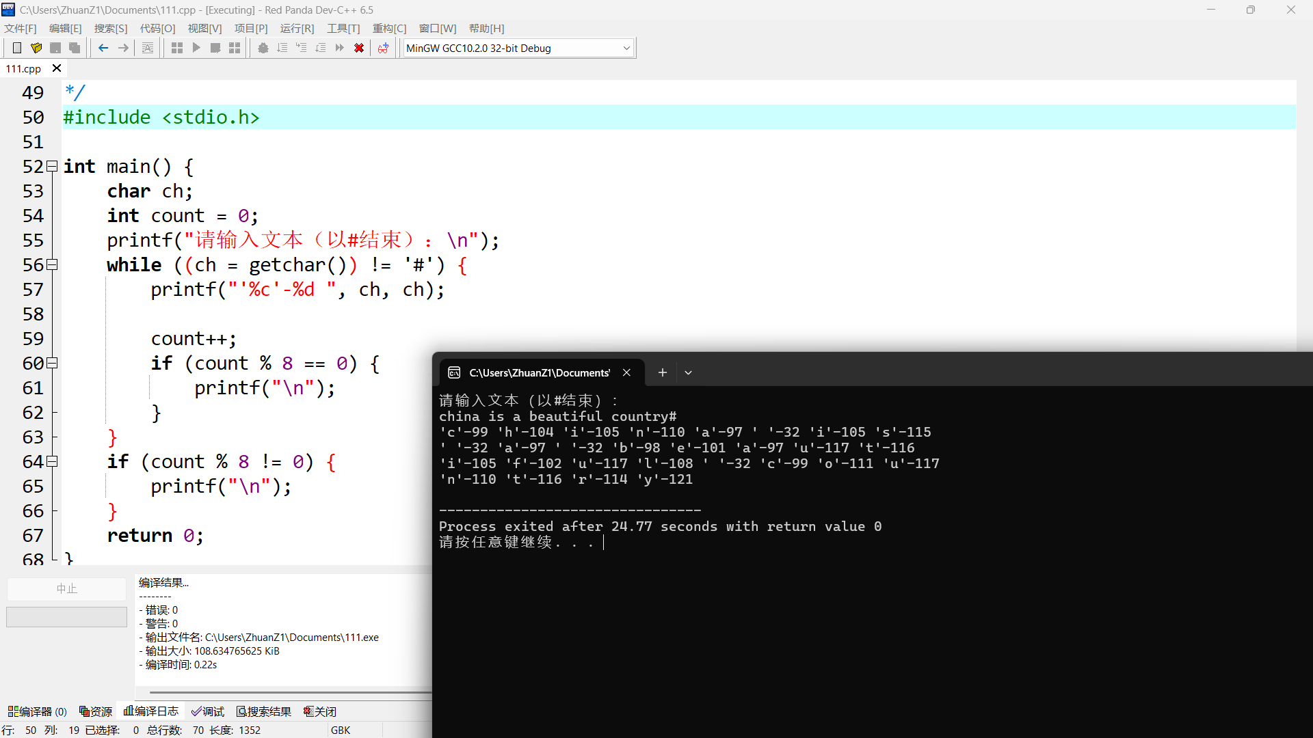The width and height of the screenshot is (1313, 738).
Task: Close the 111.cpp editor tab
Action: 57,68
